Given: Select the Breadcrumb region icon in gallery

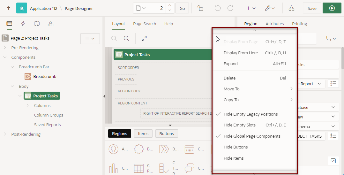Looking at the screenshot, I should click(x=164, y=149).
